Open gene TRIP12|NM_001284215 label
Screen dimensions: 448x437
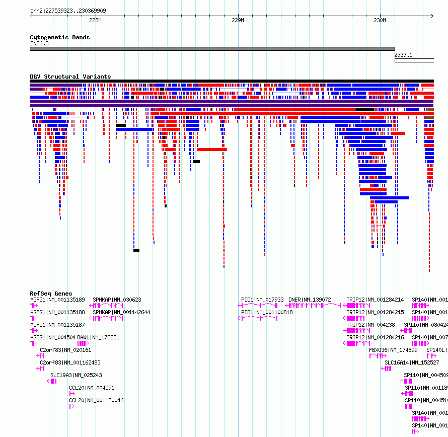(375, 312)
